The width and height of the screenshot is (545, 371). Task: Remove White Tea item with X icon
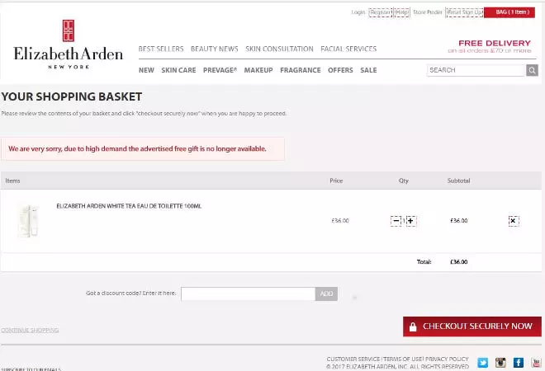[514, 221]
